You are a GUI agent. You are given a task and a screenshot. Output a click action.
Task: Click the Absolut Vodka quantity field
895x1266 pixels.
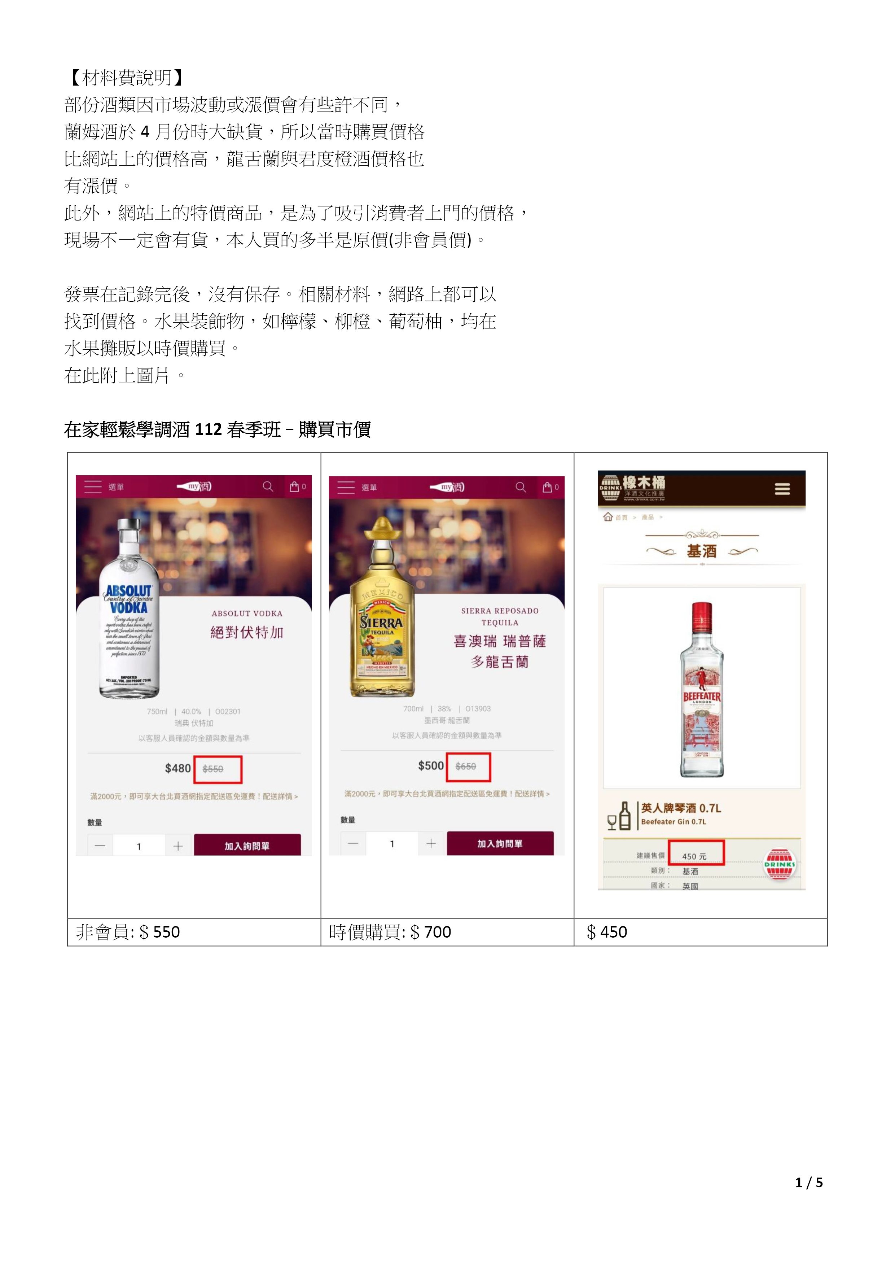(x=139, y=846)
